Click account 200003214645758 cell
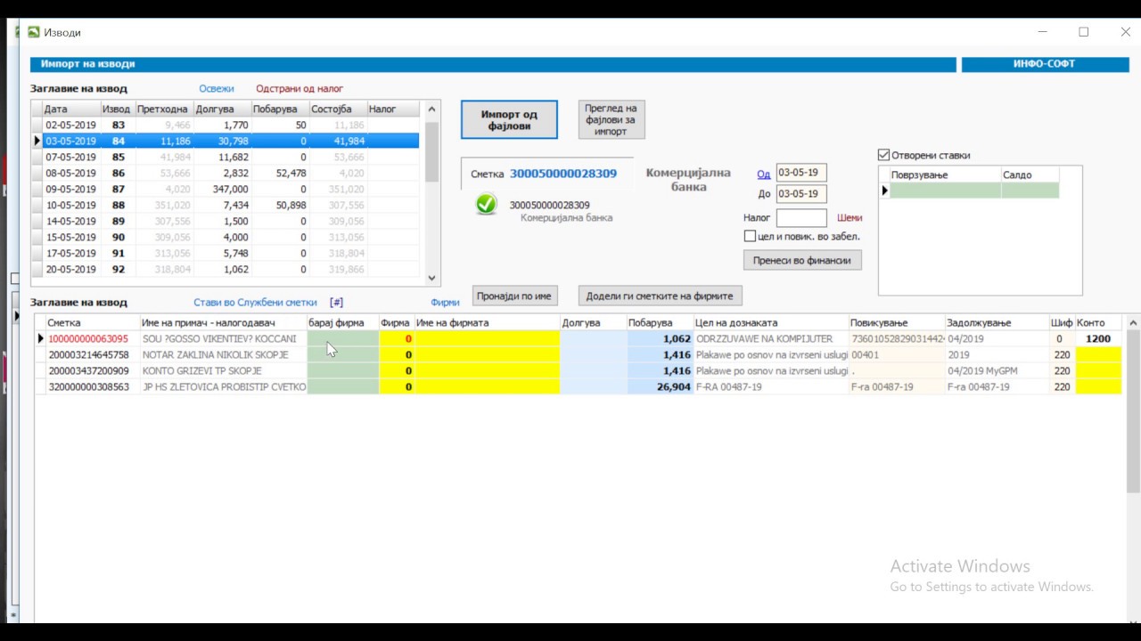This screenshot has width=1141, height=641. coord(93,355)
